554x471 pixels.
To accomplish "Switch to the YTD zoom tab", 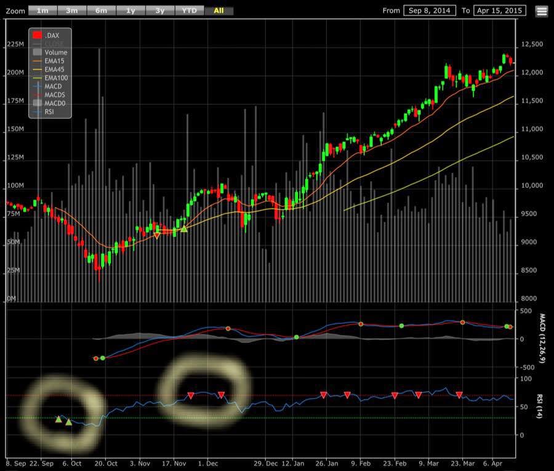I will click(x=189, y=10).
